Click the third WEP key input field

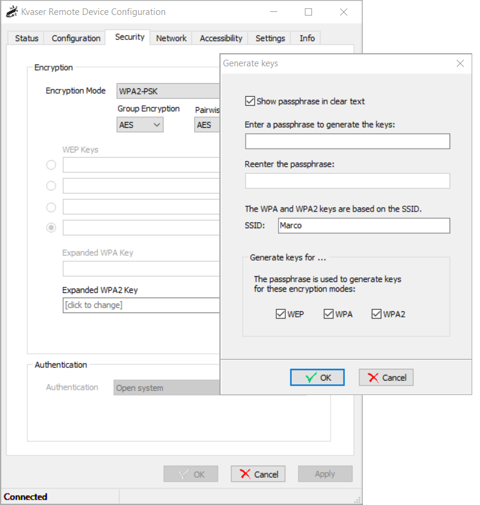coord(141,207)
